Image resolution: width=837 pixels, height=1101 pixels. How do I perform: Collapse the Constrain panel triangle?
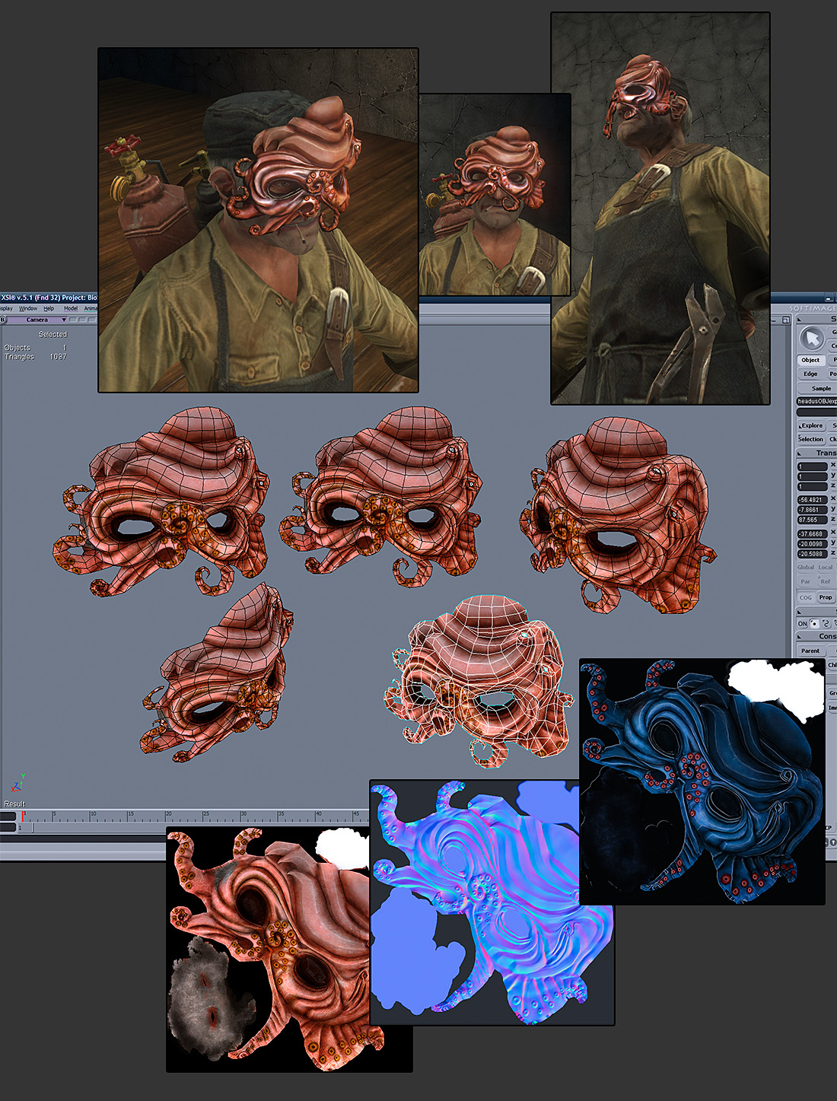pos(800,636)
